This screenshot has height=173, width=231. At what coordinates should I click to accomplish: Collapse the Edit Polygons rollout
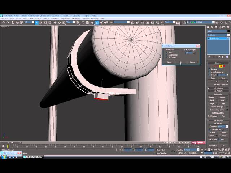point(218,90)
